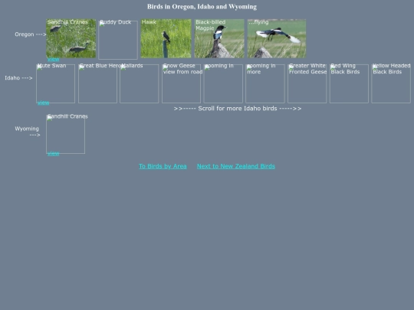The height and width of the screenshot is (310, 414).
Task: Go to Next to New Zealand Birds link
Action: coord(236,166)
